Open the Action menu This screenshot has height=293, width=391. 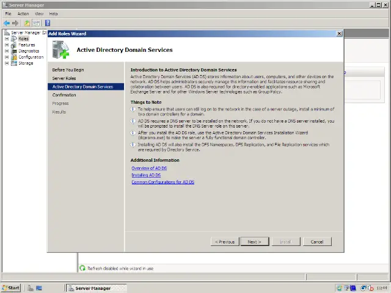pos(23,13)
